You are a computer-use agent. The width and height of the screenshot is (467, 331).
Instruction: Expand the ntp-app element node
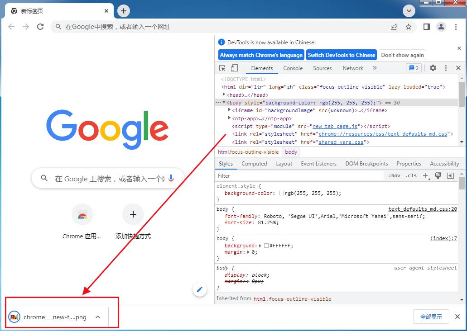pyautogui.click(x=229, y=118)
